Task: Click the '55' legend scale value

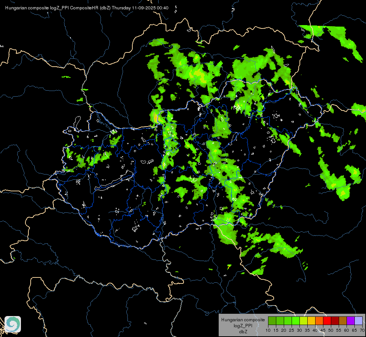Action: click(x=339, y=330)
